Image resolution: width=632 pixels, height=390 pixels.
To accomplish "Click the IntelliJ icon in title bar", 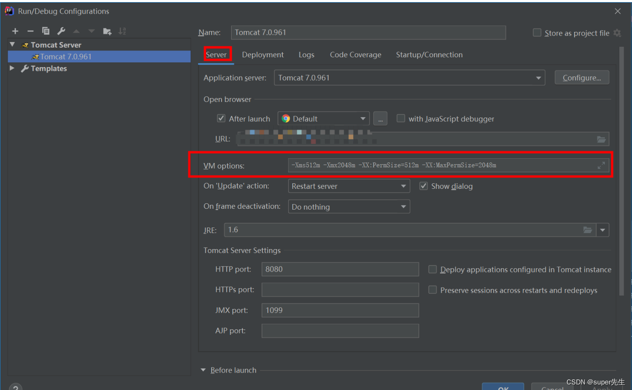I will tap(9, 11).
